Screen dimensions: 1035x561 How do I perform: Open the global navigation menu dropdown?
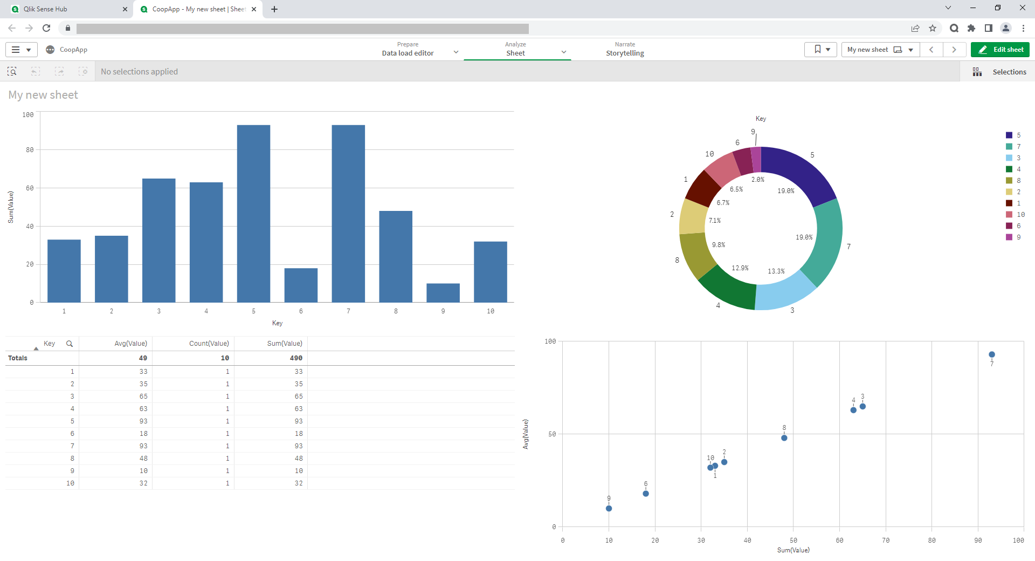coord(21,50)
